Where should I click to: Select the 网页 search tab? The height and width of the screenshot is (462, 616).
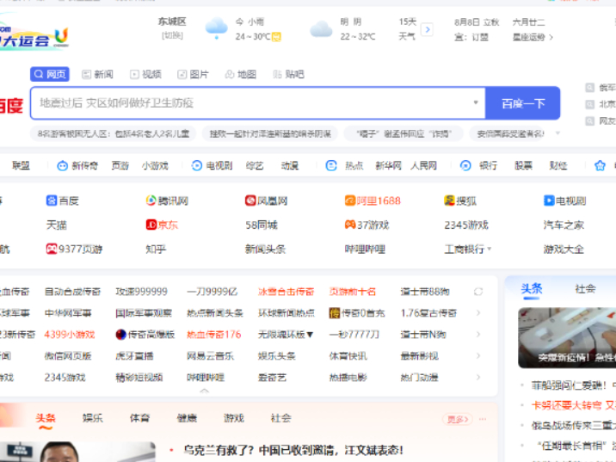(x=50, y=74)
